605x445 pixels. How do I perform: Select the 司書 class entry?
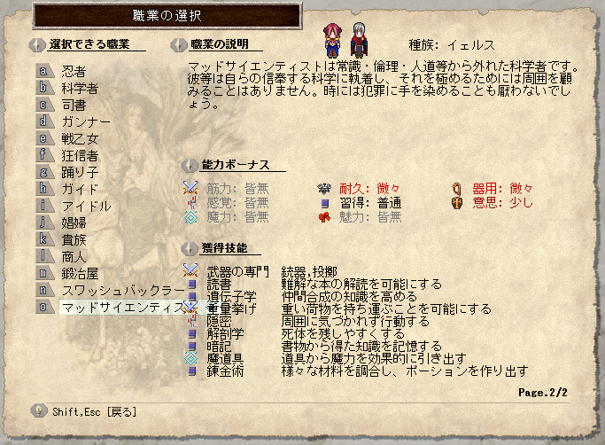(x=74, y=105)
